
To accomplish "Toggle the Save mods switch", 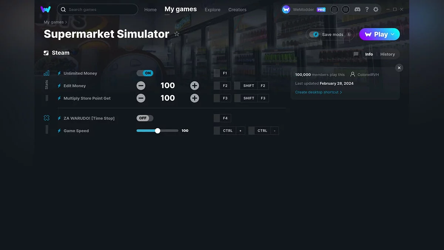I will point(315,34).
